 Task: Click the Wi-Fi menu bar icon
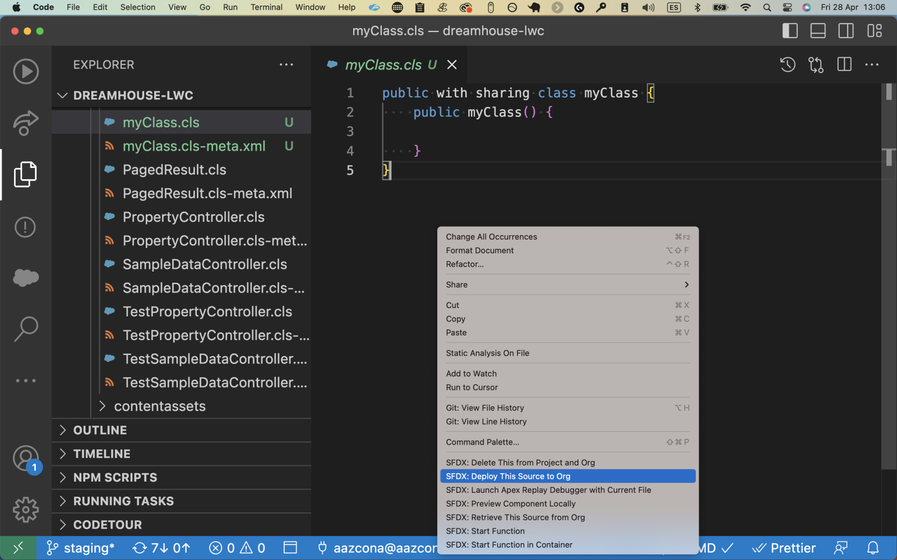745,7
